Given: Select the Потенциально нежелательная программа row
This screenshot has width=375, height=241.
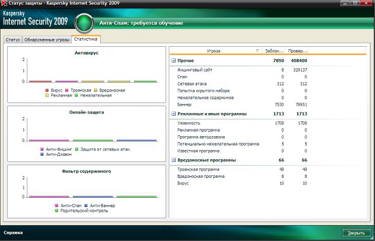Looking at the screenshot, I should tap(268, 144).
